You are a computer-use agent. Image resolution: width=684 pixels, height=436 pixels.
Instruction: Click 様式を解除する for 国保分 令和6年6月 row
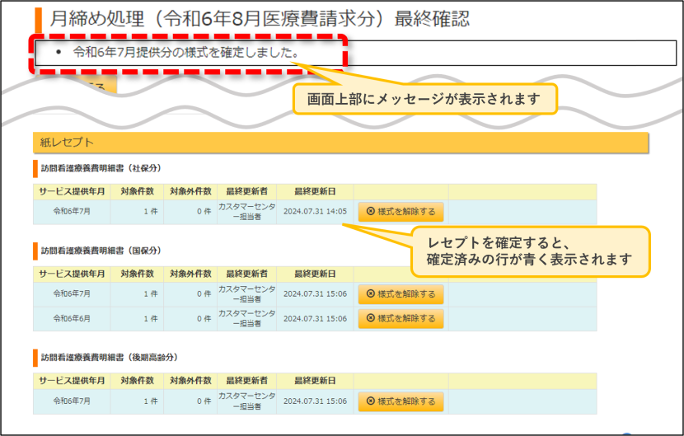click(401, 319)
